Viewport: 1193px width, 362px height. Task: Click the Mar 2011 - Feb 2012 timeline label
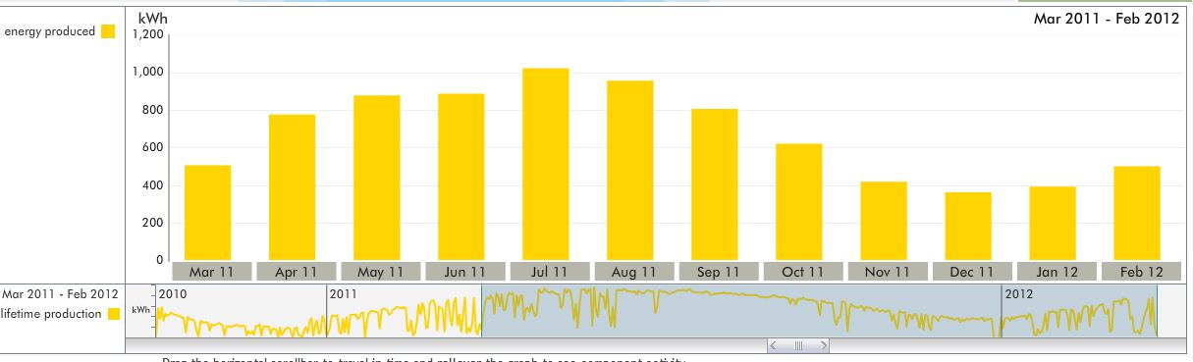(x=60, y=293)
